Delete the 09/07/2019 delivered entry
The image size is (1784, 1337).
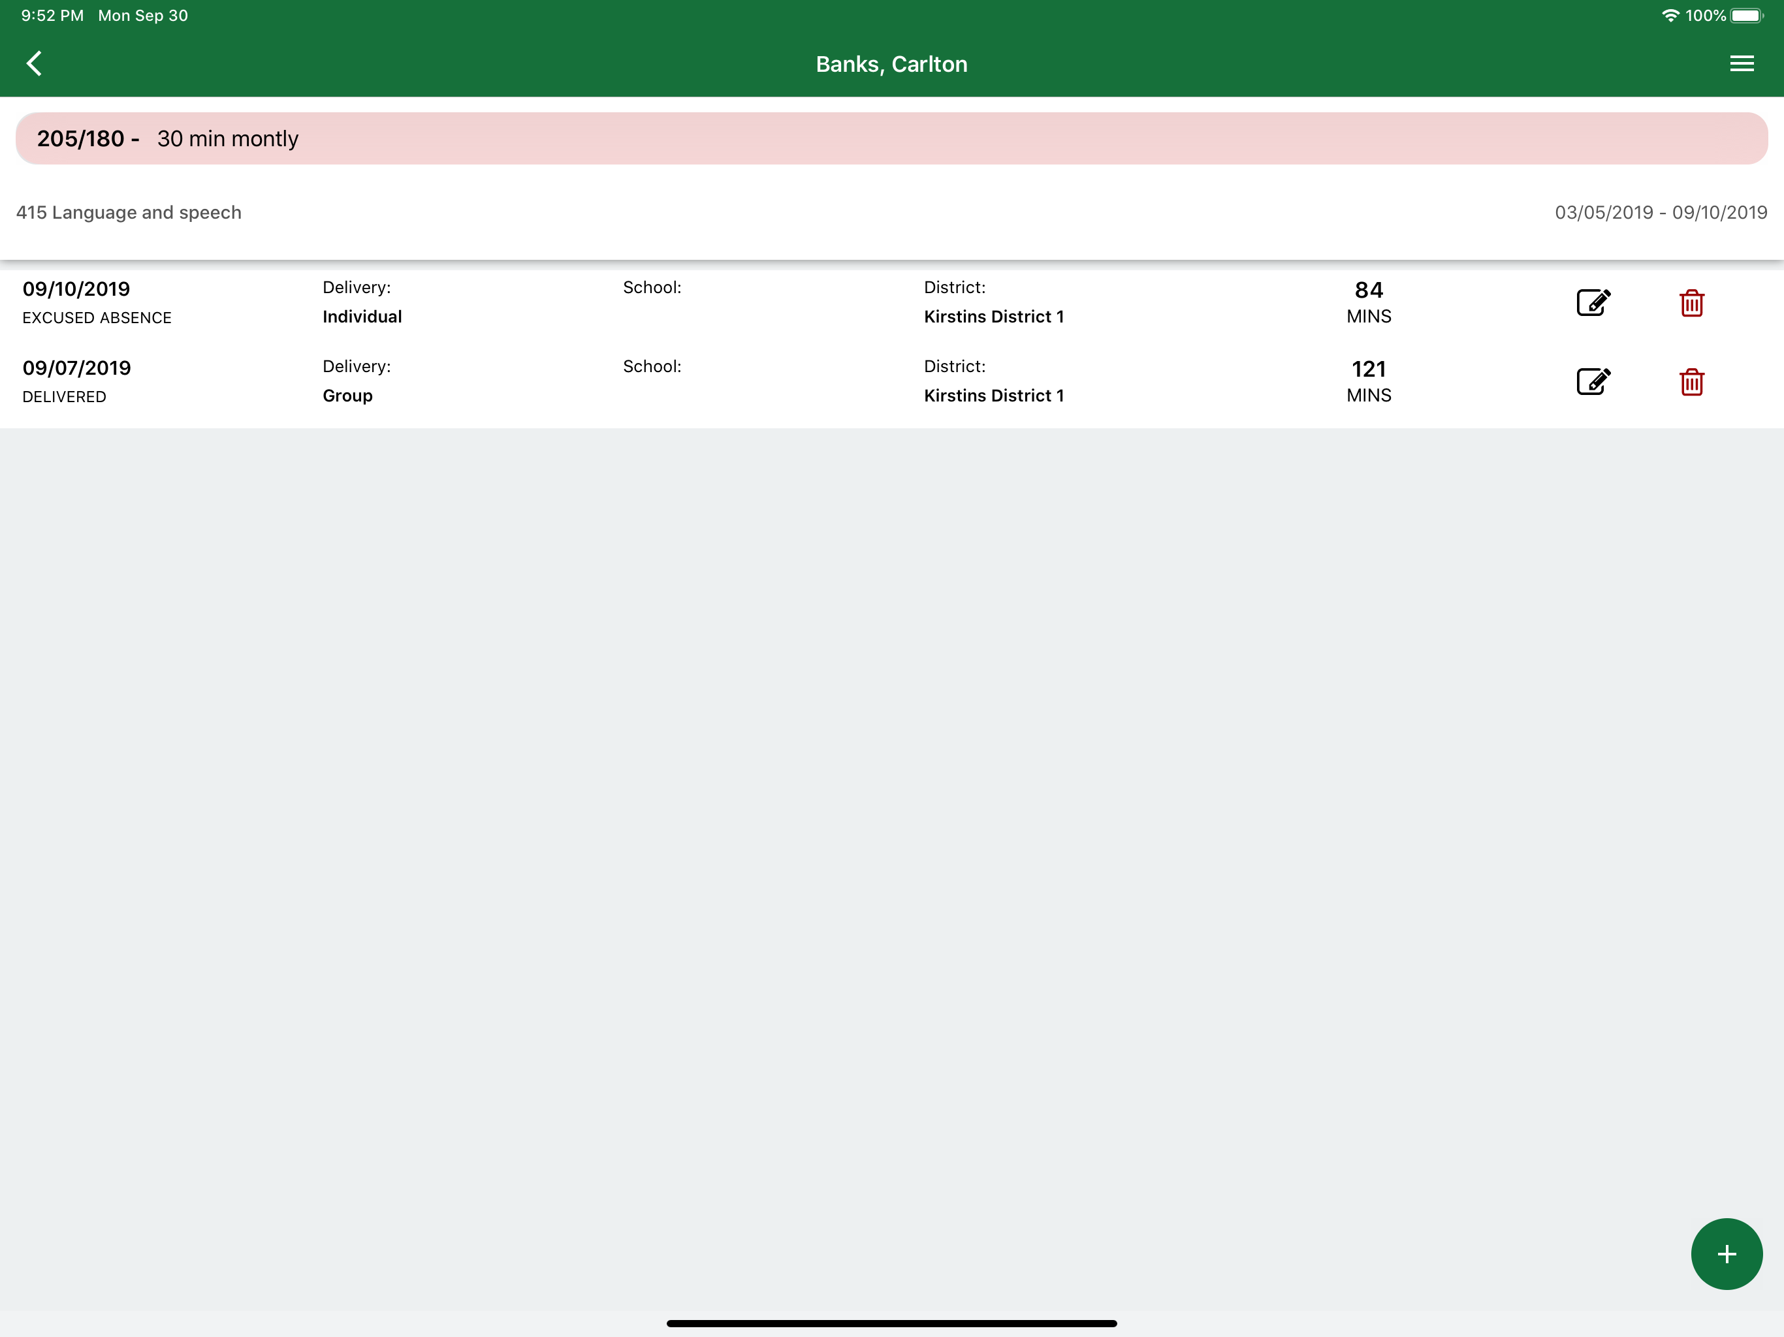click(1691, 381)
